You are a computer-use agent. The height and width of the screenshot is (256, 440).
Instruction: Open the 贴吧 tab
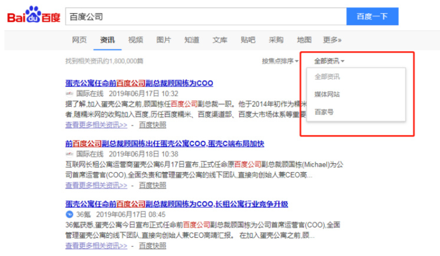click(x=248, y=40)
